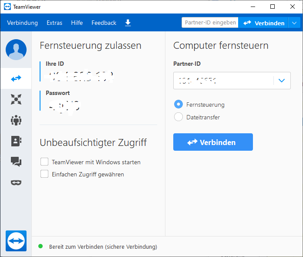The image size is (303, 257).
Task: Check Einfachen Zugriff gewähren
Action: [x=44, y=174]
